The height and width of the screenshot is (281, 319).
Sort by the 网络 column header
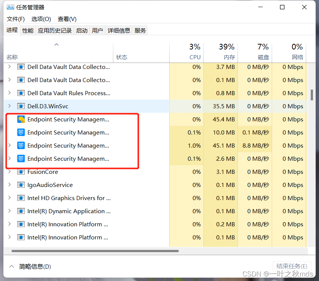pyautogui.click(x=289, y=52)
